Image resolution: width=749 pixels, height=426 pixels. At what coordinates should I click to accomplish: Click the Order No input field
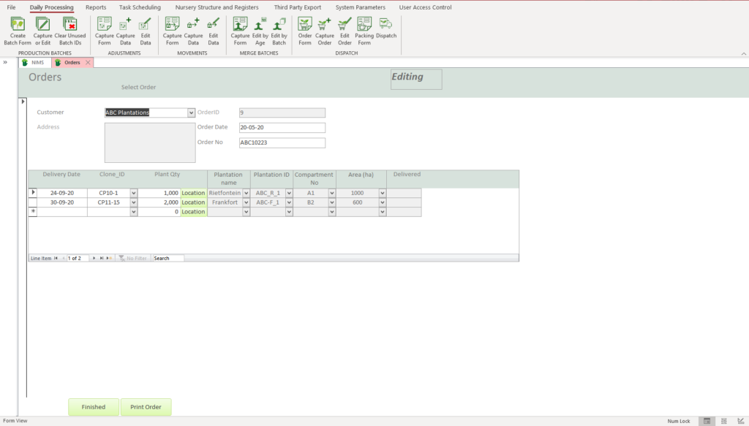pyautogui.click(x=282, y=142)
